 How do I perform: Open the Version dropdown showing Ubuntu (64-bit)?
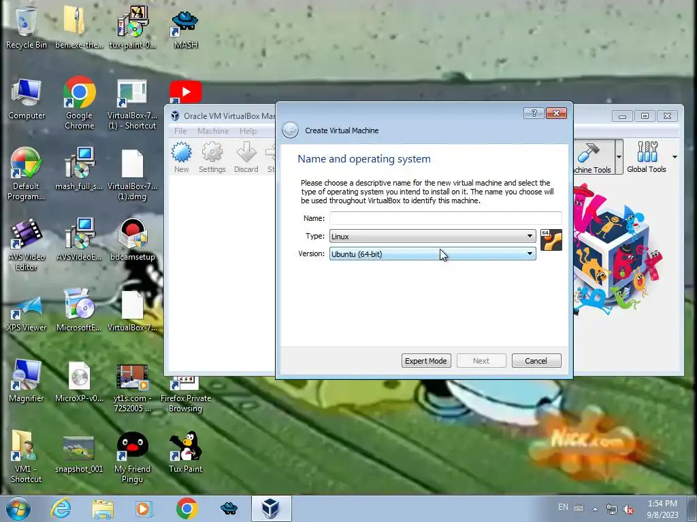[x=432, y=254]
